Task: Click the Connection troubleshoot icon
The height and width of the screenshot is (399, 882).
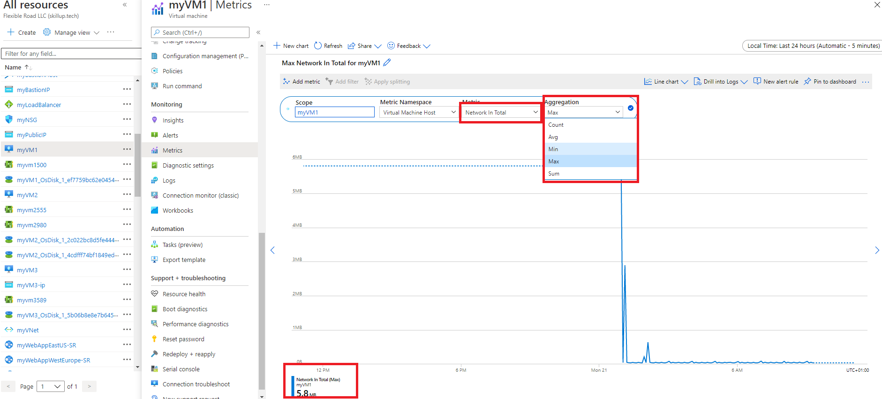Action: pos(155,384)
